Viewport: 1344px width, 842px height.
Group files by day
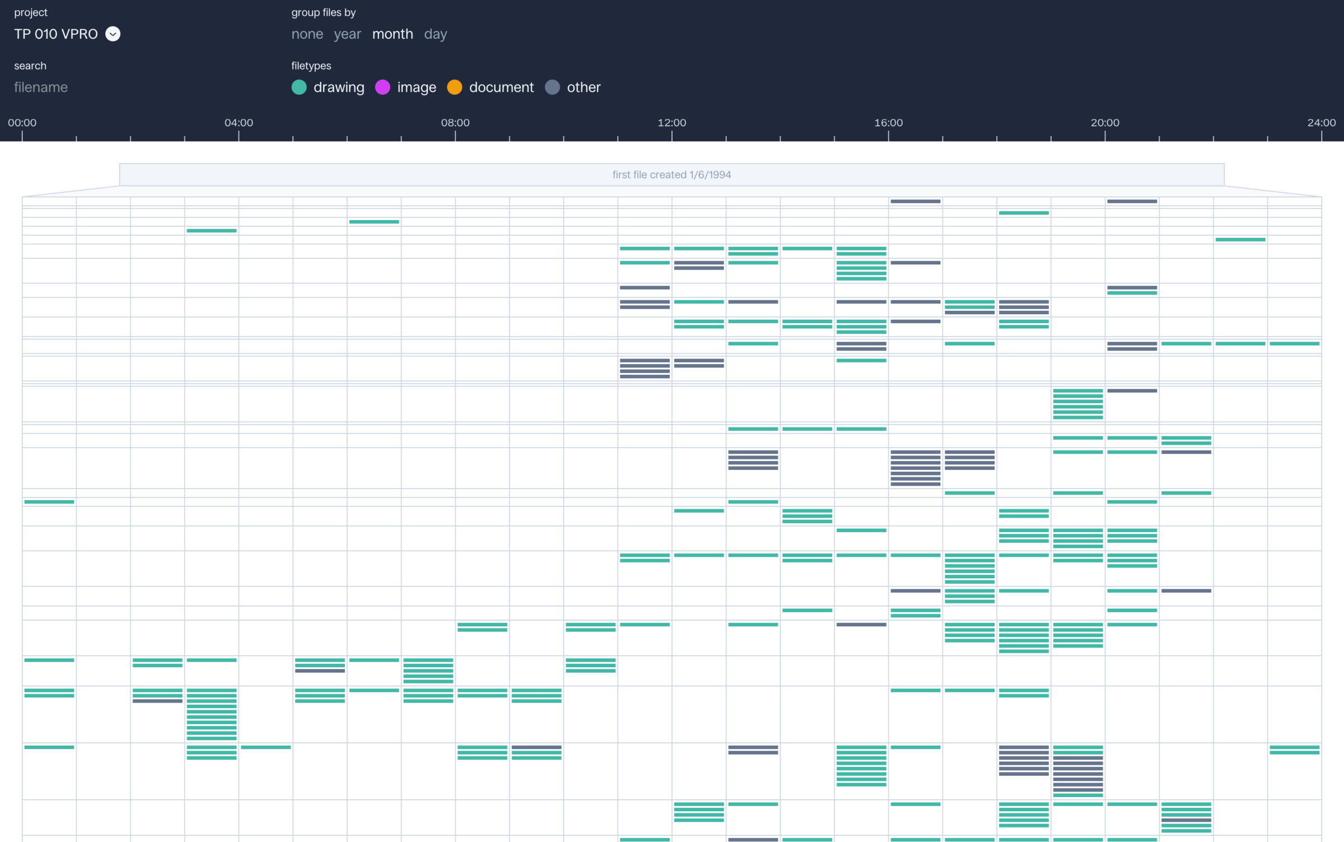tap(435, 34)
